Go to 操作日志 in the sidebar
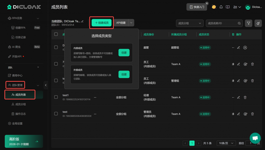This screenshot has width=265, height=150. [x=21, y=114]
